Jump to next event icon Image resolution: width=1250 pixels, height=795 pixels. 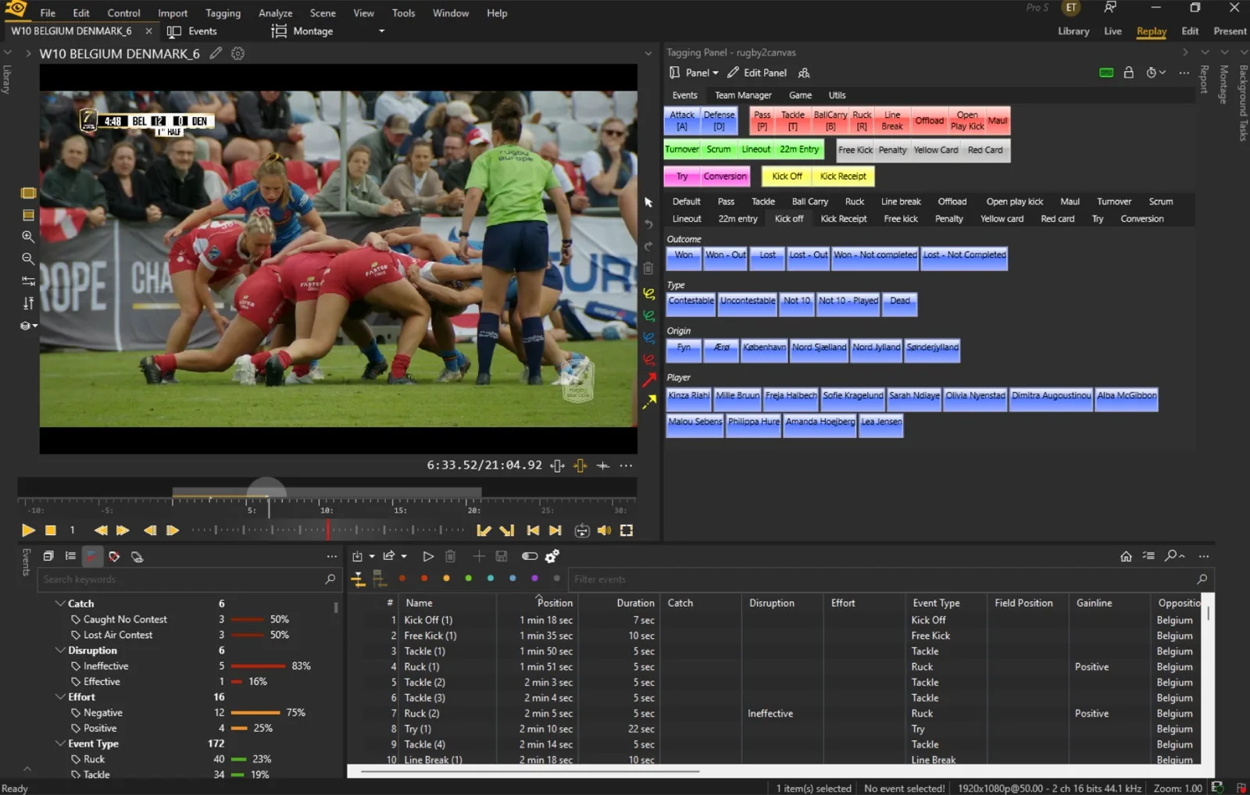pyautogui.click(x=555, y=530)
